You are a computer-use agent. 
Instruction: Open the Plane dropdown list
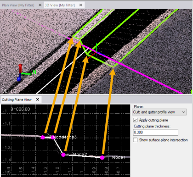159,112
